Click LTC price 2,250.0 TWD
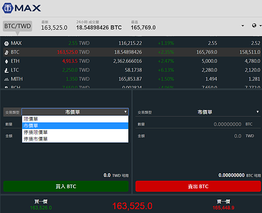Image resolution: width=262 pixels, height=213 pixels. tap(76, 70)
